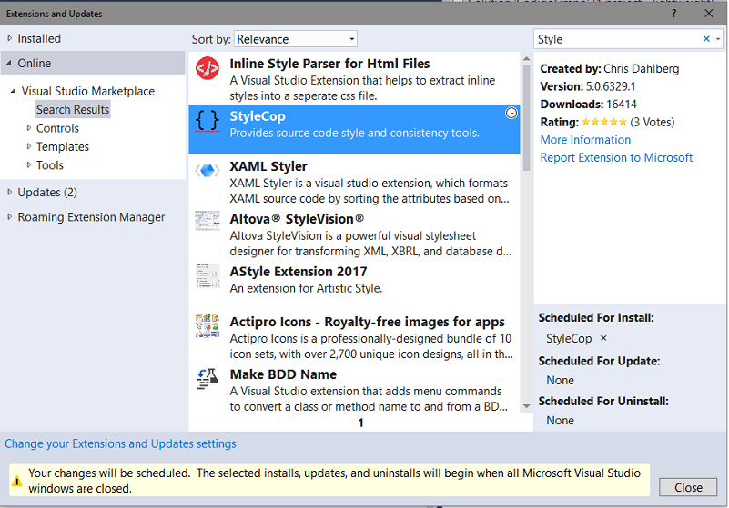Collapse the Online category
The width and height of the screenshot is (729, 508).
pos(9,63)
